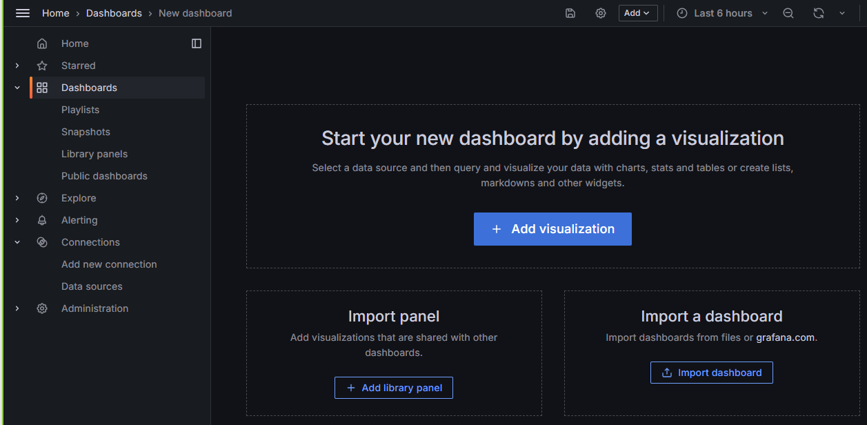
Task: Open the refresh interval dropdown chevron
Action: (842, 13)
